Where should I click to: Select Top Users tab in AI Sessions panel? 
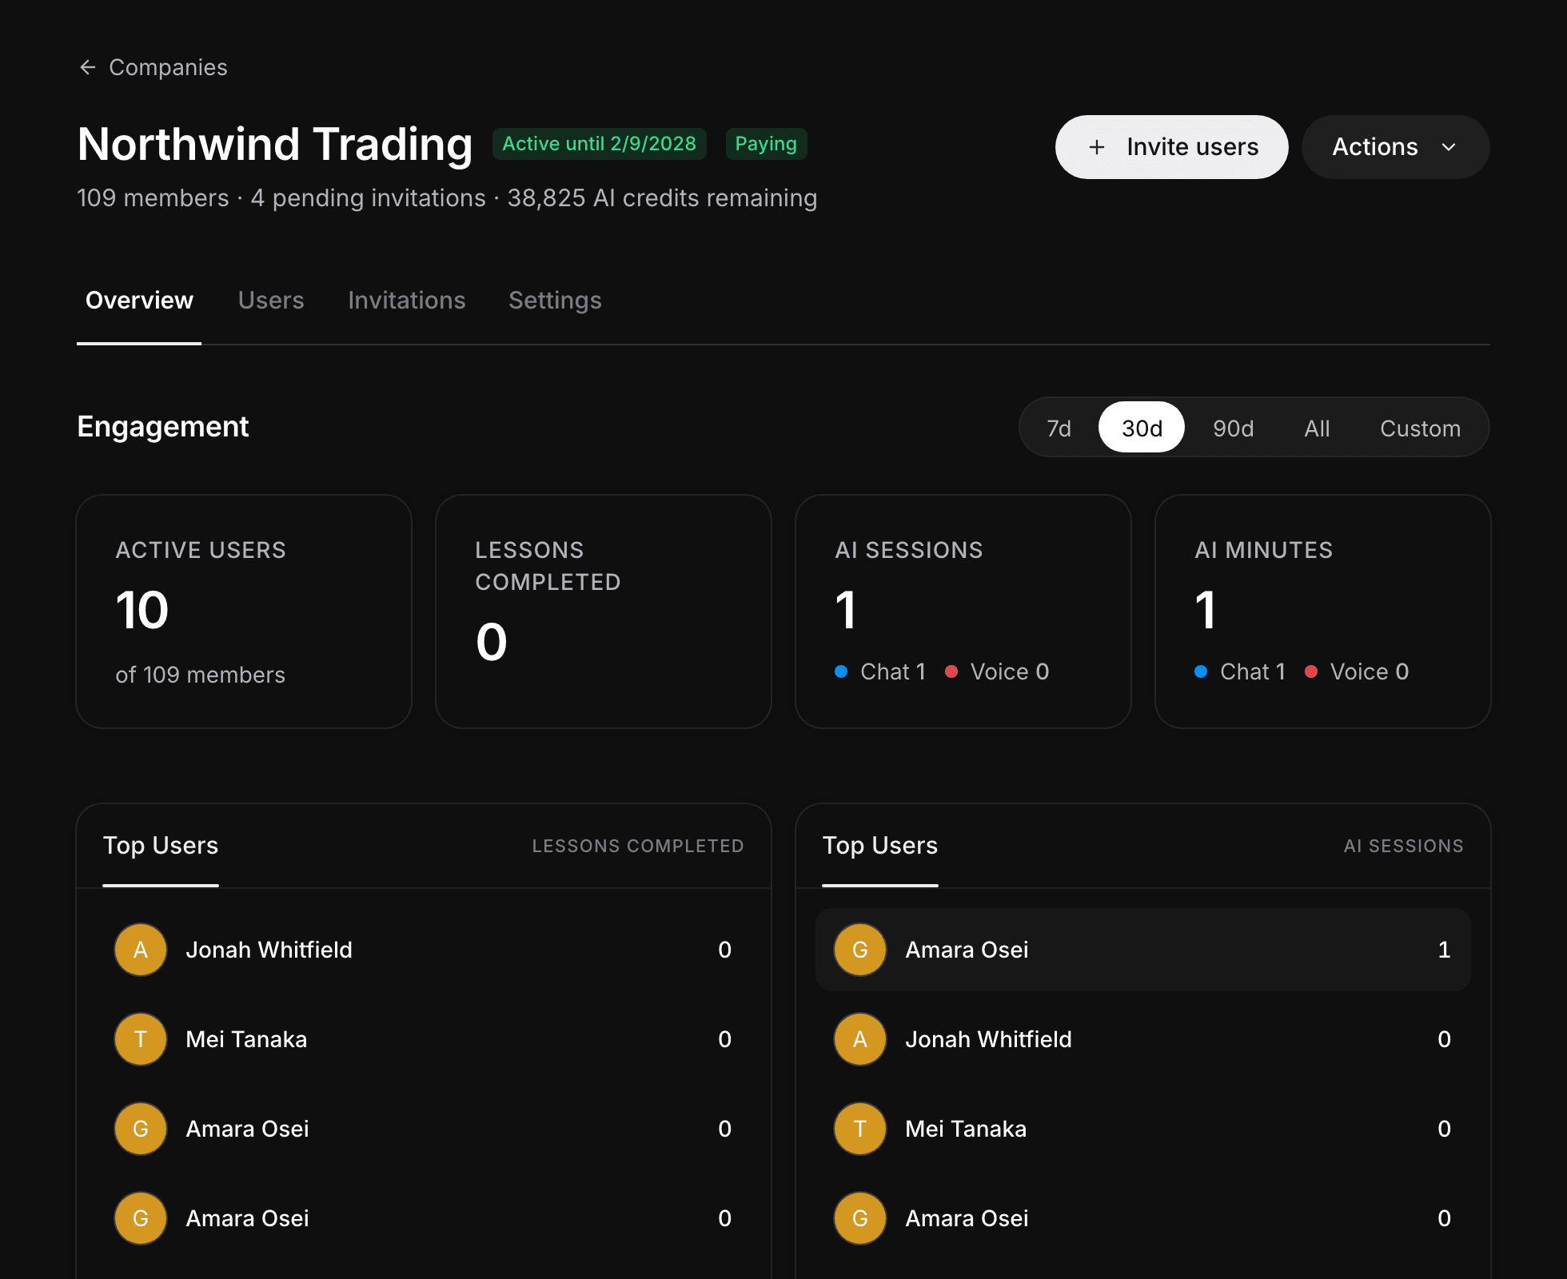(x=880, y=846)
